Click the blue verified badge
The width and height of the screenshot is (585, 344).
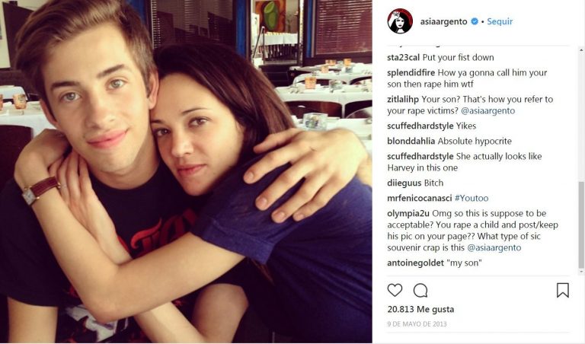475,21
